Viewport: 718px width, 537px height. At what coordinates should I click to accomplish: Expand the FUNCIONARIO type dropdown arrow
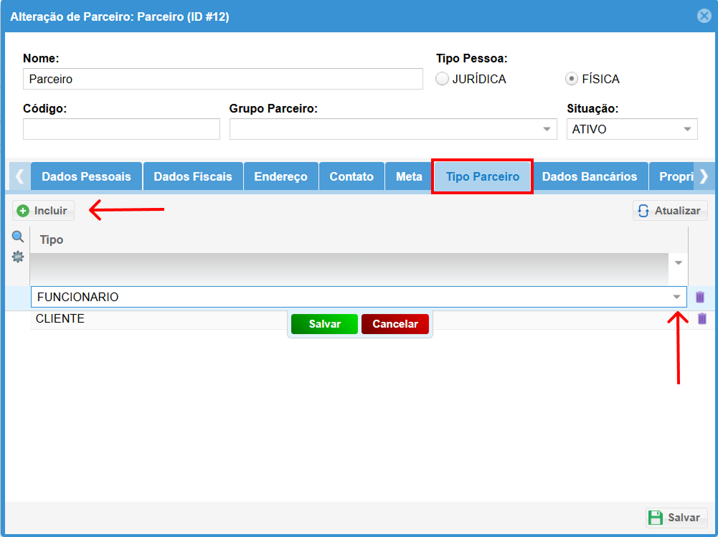676,297
